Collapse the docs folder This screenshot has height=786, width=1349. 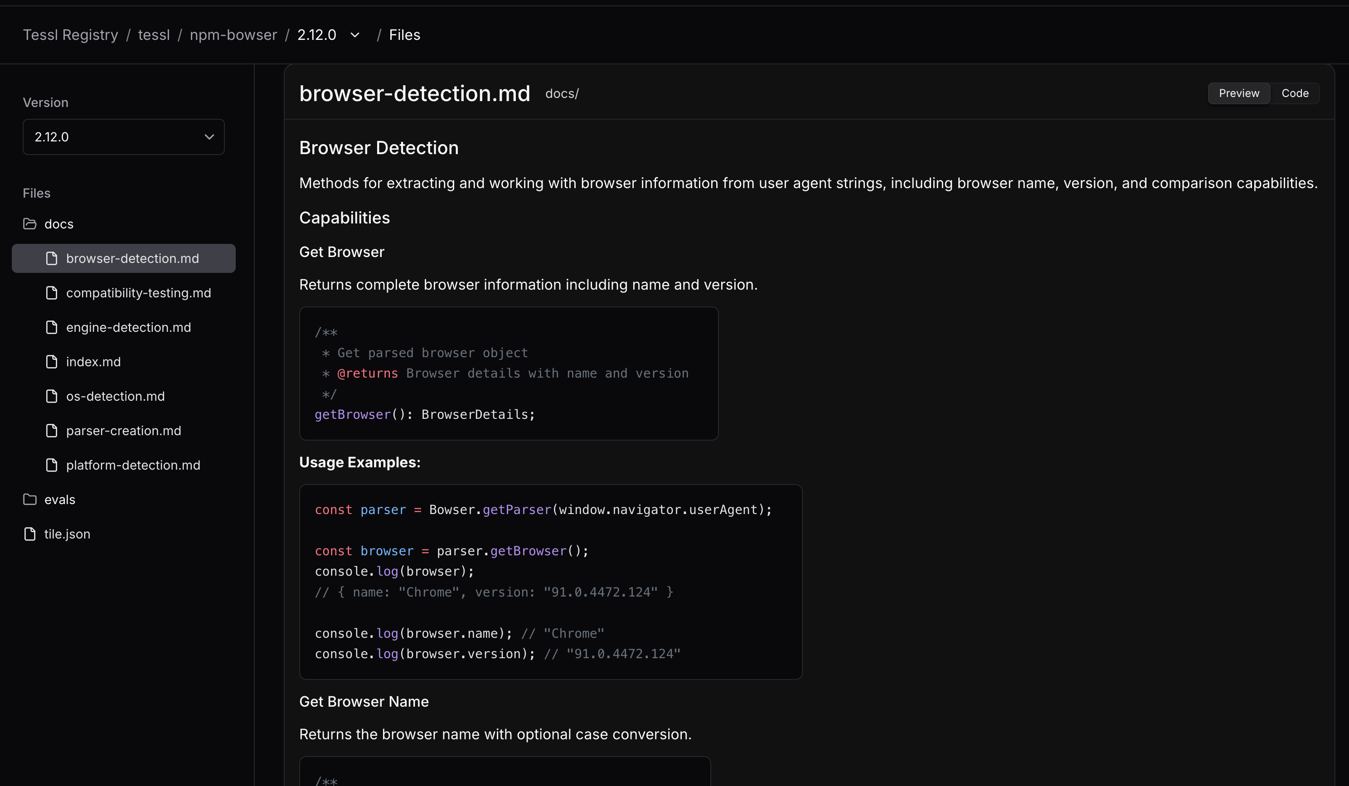59,224
